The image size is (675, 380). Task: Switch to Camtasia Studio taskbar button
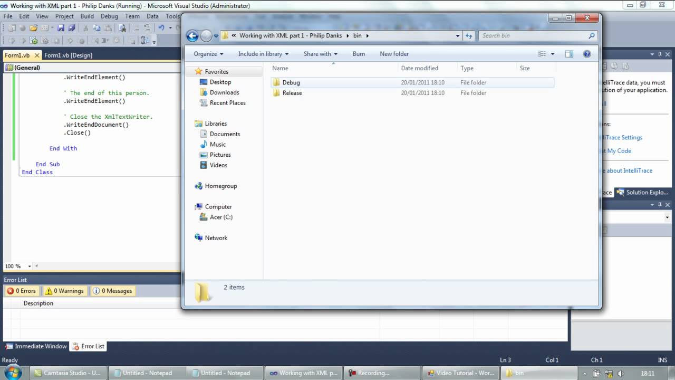67,373
